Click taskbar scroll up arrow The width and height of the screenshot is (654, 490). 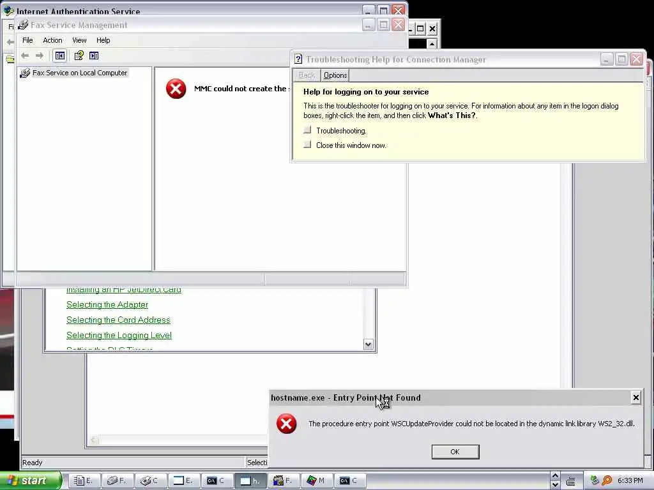tap(555, 476)
